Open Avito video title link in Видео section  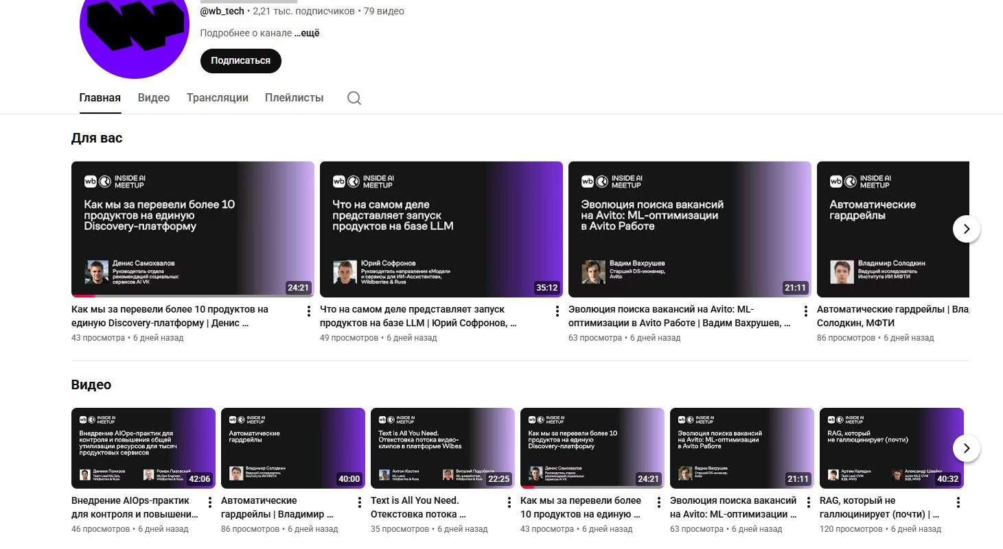733,507
